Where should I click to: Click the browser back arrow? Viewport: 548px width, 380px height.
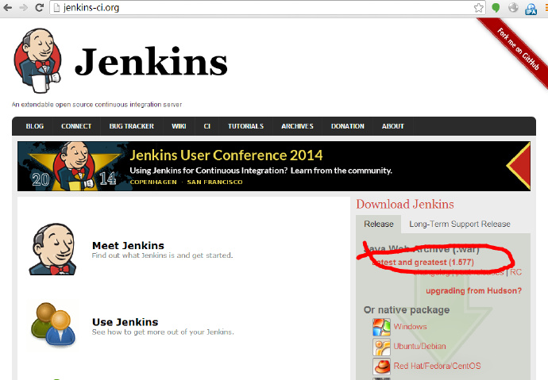(8, 7)
